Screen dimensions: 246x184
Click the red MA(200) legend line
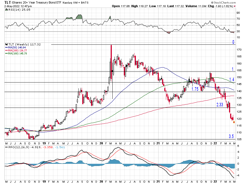click(x=7, y=51)
